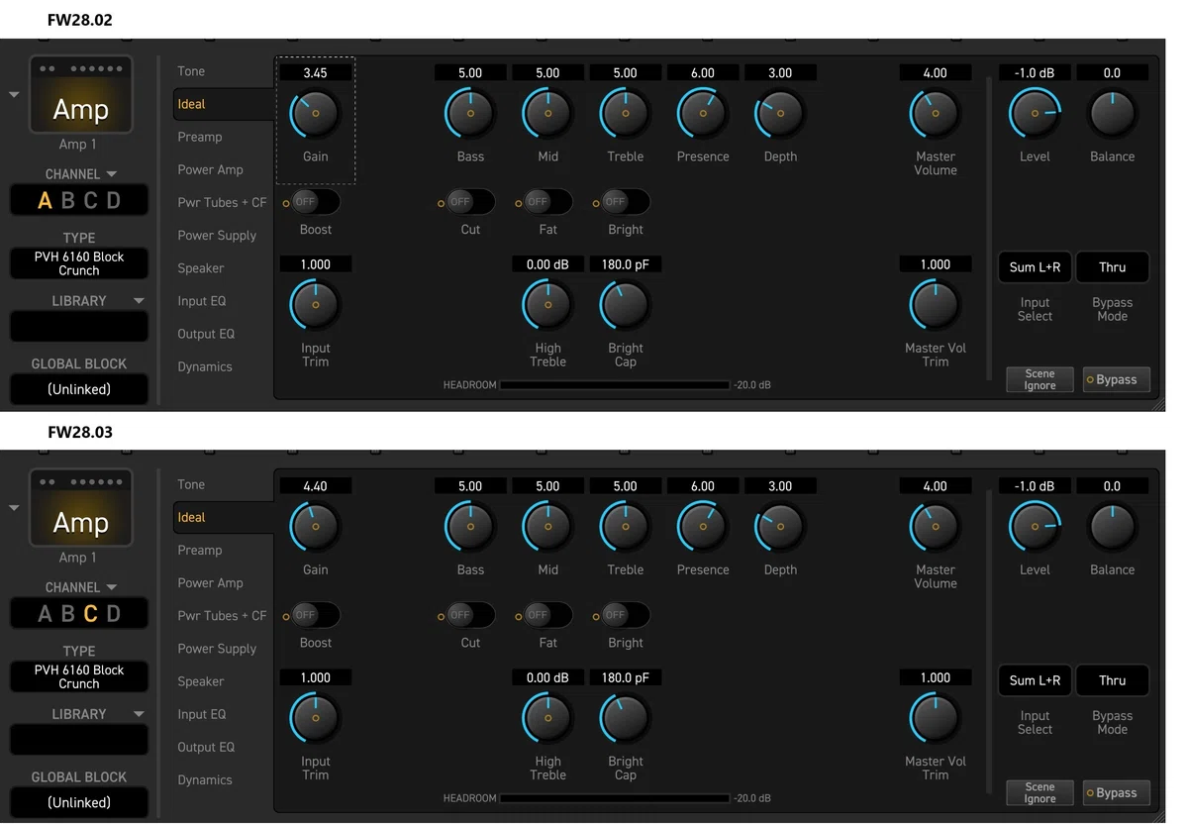Open PVH 6160 Block Crunch type selector in FW28.02
The width and height of the screenshot is (1188, 824).
[x=79, y=263]
